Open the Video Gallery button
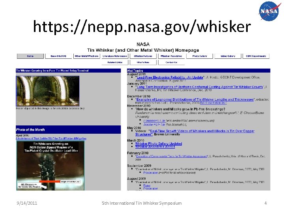Image resolution: width=284 pixels, height=213 pixels. 228,56
